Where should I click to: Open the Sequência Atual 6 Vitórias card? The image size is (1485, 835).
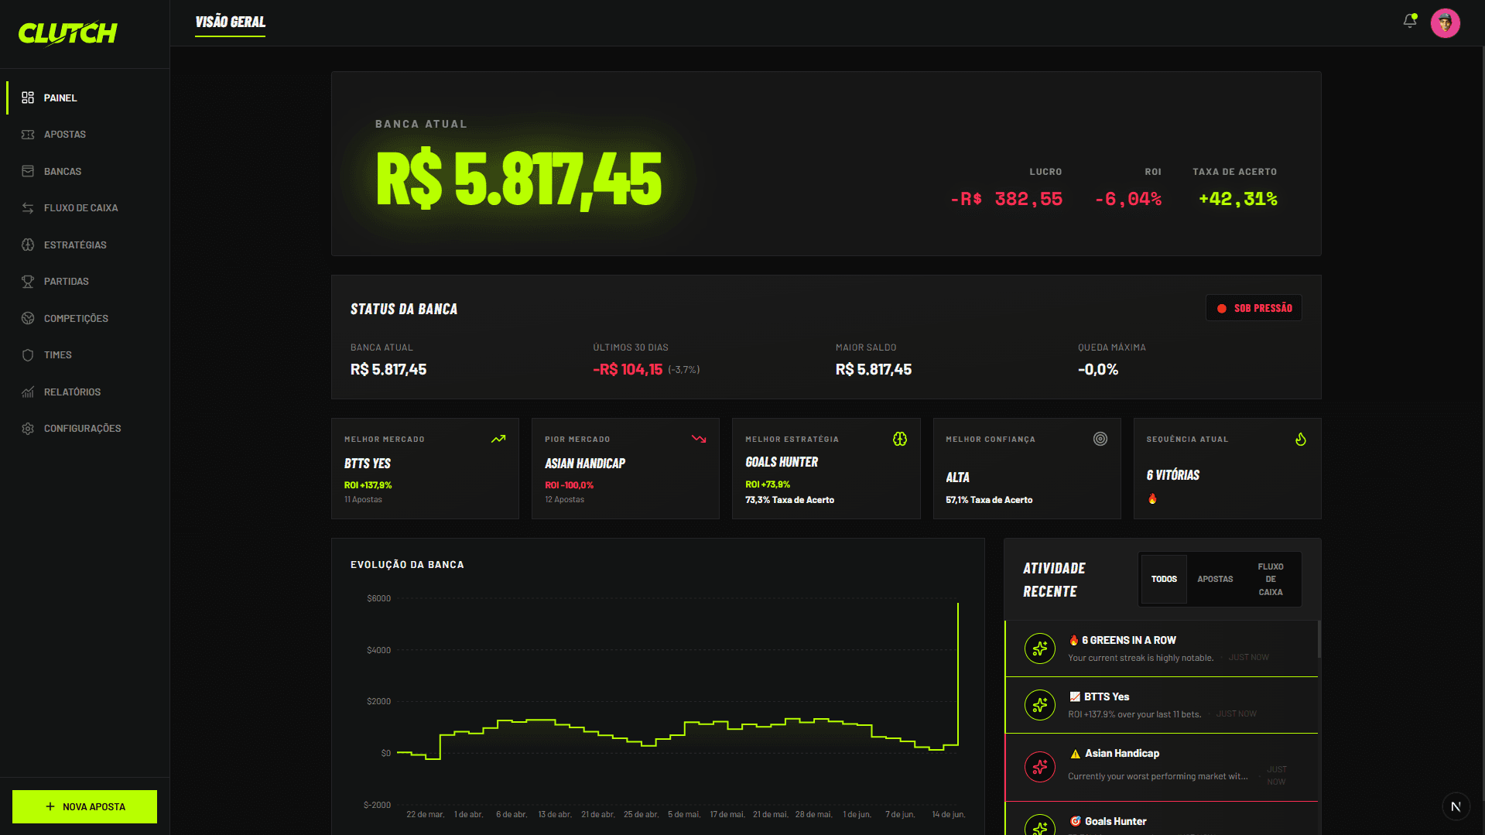click(x=1227, y=468)
